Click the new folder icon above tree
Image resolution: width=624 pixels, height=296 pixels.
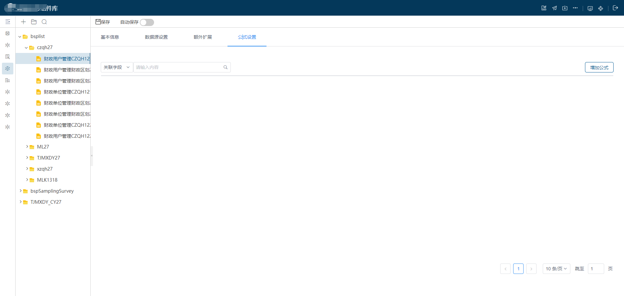[34, 22]
